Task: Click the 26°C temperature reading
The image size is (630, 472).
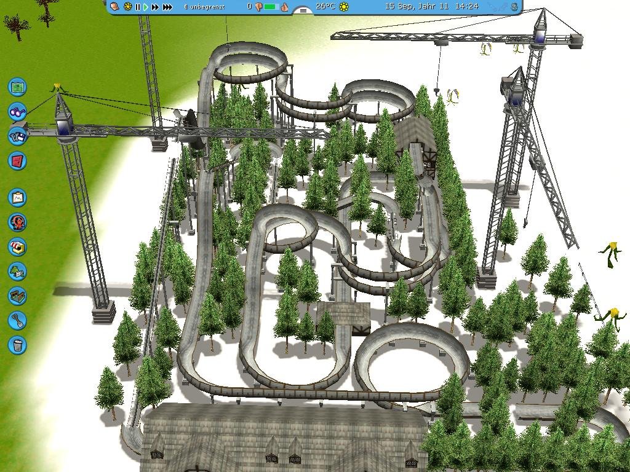Action: (x=325, y=6)
